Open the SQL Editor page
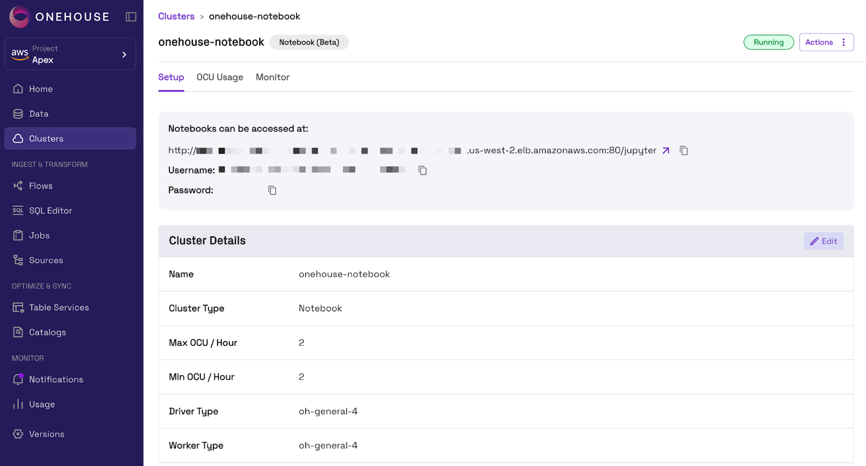Viewport: 866px width, 466px height. [50, 210]
